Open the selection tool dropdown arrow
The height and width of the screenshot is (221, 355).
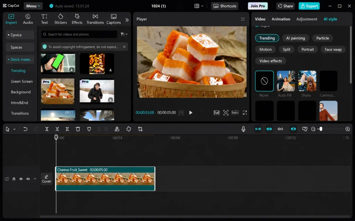click(x=14, y=129)
